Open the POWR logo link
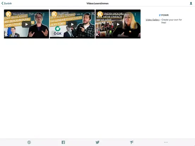This screenshot has height=146, width=195. [x=164, y=15]
